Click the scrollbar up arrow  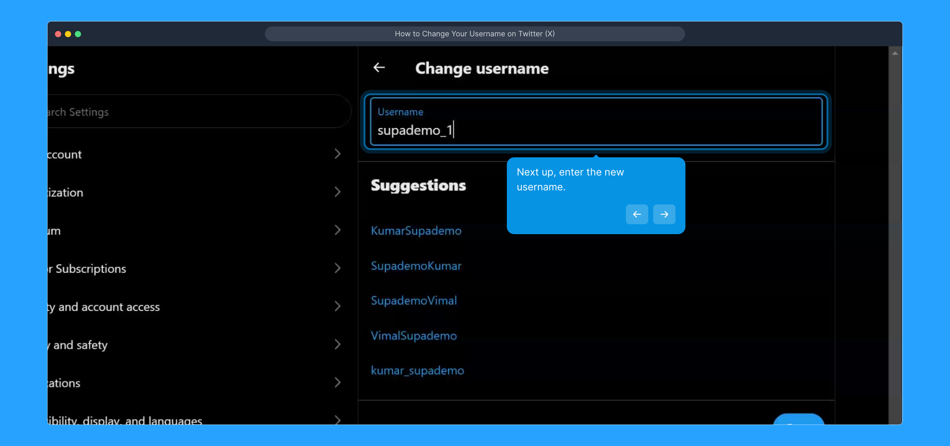coord(895,53)
